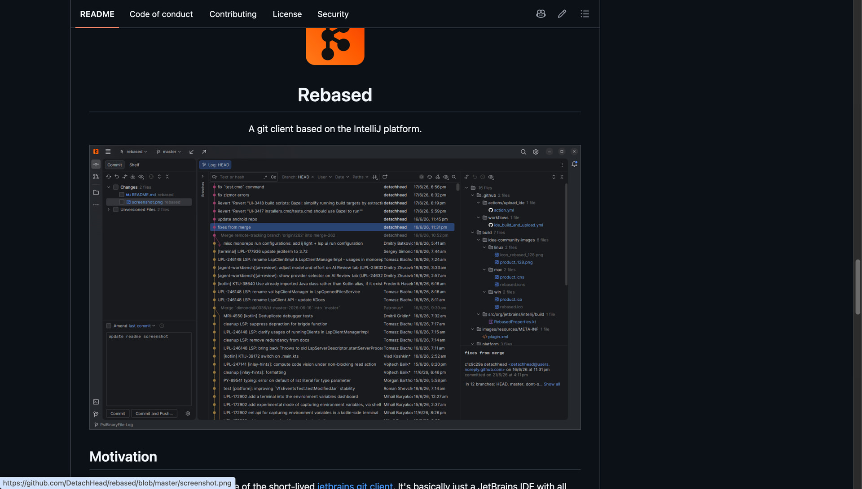862x489 pixels.
Task: Click expand-all icon in Changes toolbar
Action: [159, 177]
